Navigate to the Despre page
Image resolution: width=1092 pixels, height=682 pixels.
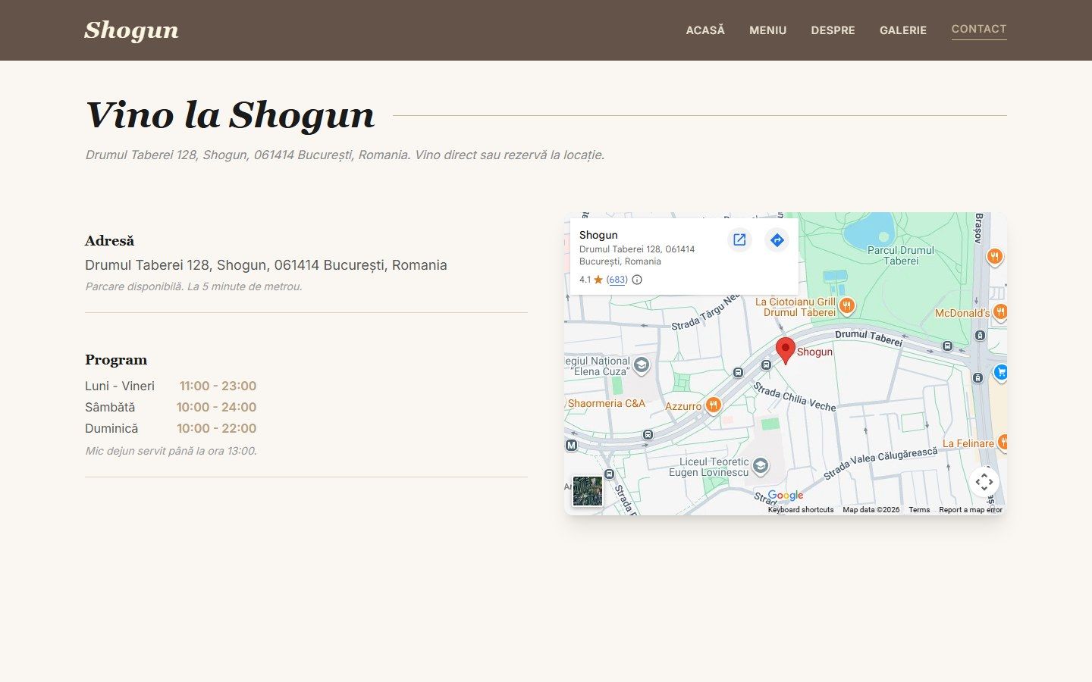[833, 30]
